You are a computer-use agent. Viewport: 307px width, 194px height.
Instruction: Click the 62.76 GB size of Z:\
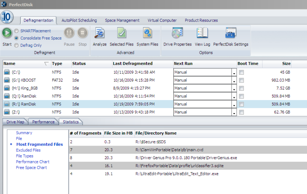click(x=282, y=112)
